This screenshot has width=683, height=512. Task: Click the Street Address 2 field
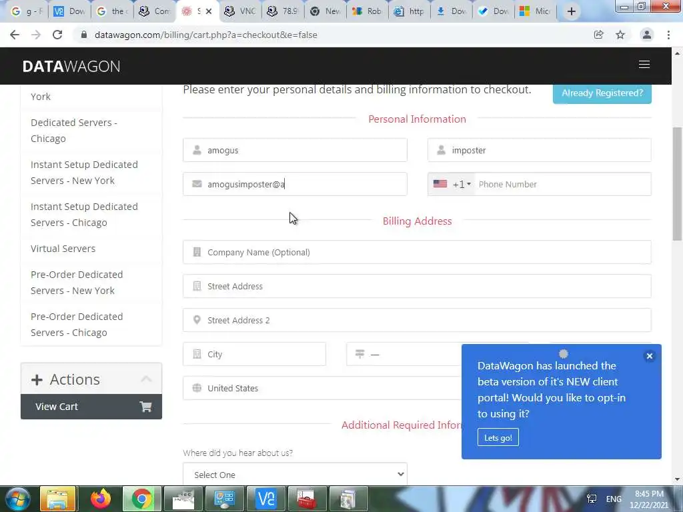(417, 320)
